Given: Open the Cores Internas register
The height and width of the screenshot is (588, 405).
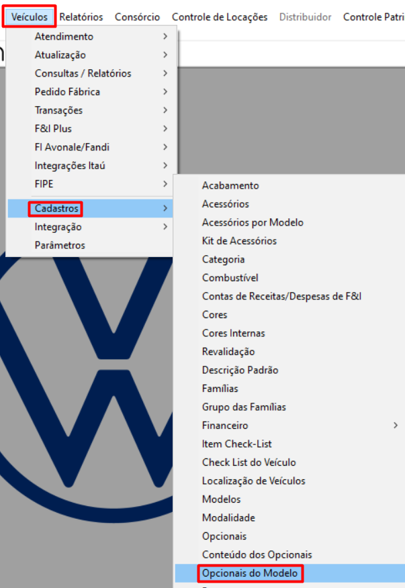Looking at the screenshot, I should [289, 333].
